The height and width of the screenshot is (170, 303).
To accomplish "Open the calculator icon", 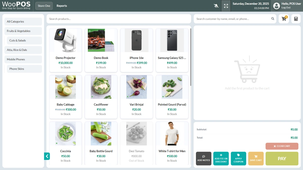I will coord(296,19).
